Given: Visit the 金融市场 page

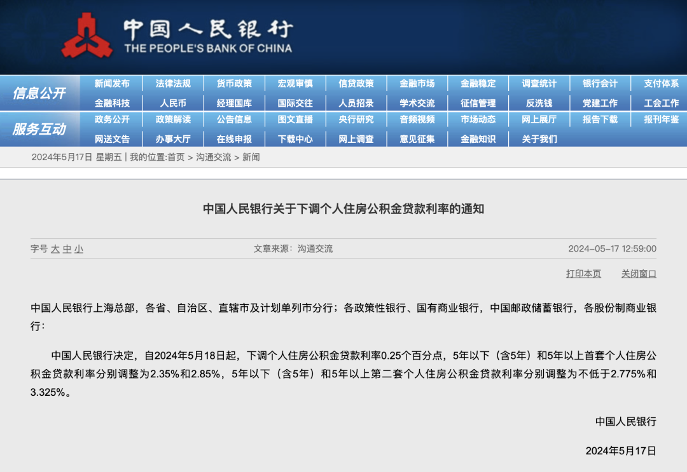Looking at the screenshot, I should coord(418,83).
